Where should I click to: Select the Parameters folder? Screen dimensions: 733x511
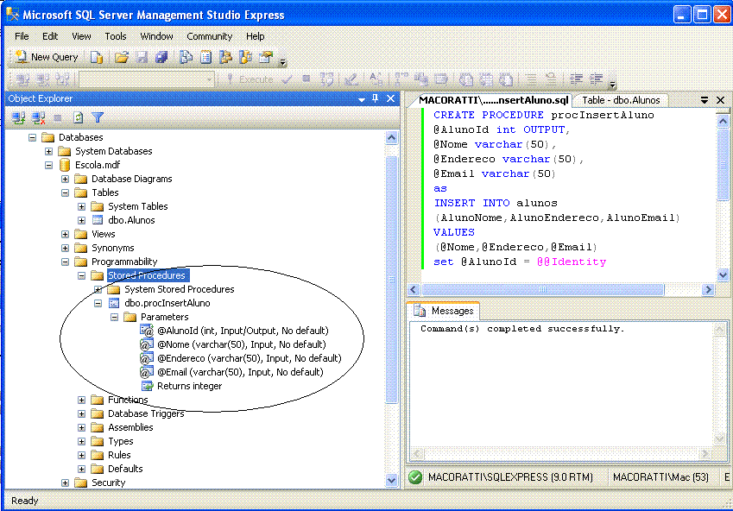pos(164,317)
